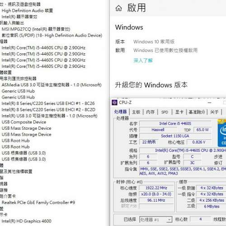Click the Haswell code name value
Screen dimensions: 226x226
pyautogui.click(x=158, y=130)
